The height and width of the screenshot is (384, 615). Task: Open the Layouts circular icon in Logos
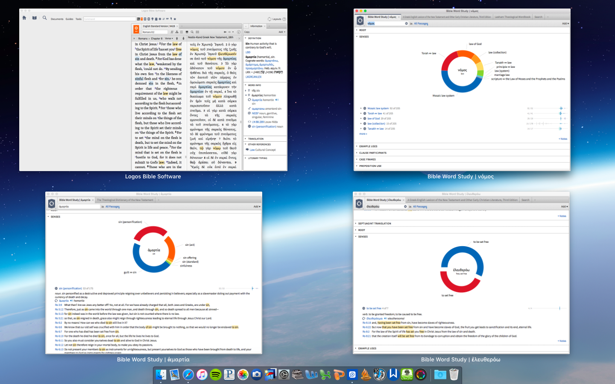pyautogui.click(x=269, y=19)
